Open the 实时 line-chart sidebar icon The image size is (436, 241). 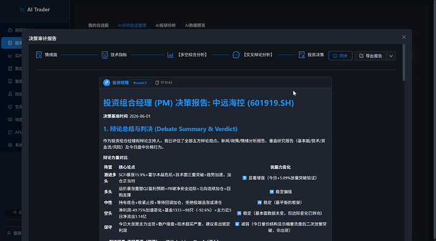tap(10, 56)
